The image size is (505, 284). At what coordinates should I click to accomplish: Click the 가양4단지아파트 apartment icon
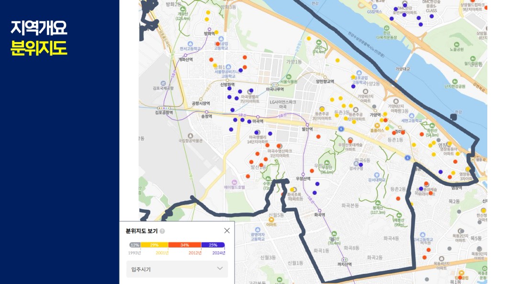pyautogui.click(x=365, y=91)
